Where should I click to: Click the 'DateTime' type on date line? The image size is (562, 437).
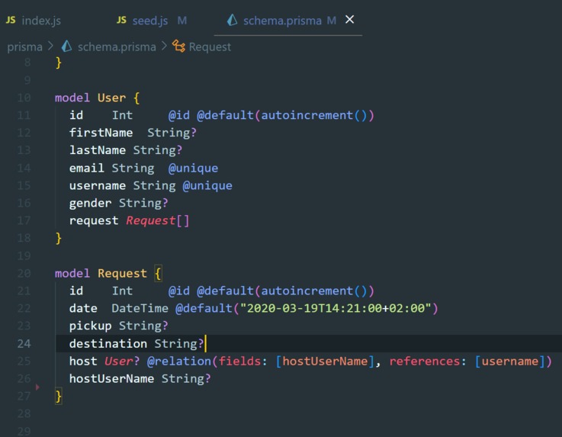140,308
